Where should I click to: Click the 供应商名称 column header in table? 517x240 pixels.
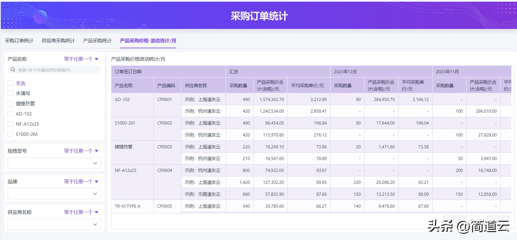[x=204, y=85]
